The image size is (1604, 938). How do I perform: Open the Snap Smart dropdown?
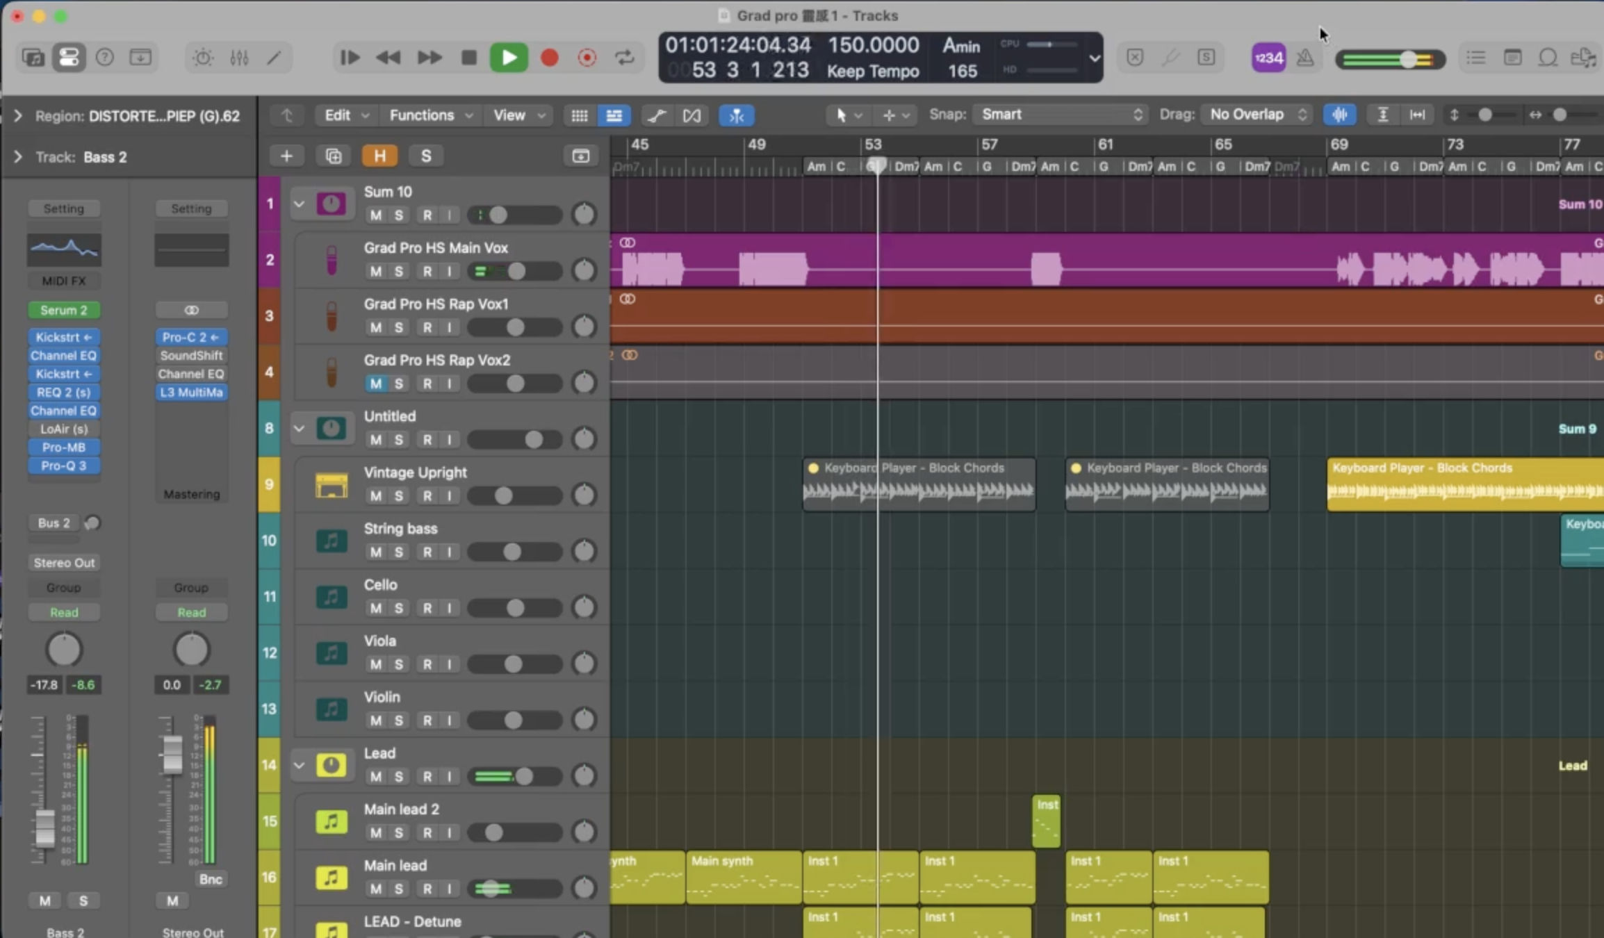coord(1061,115)
